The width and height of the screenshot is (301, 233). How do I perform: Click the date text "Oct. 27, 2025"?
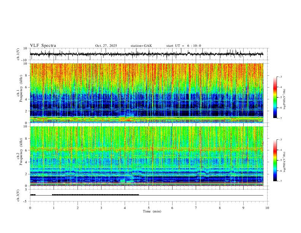coord(106,46)
